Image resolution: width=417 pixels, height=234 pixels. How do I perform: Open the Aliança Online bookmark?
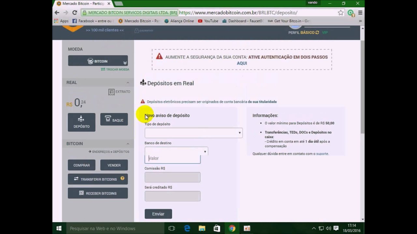(179, 21)
